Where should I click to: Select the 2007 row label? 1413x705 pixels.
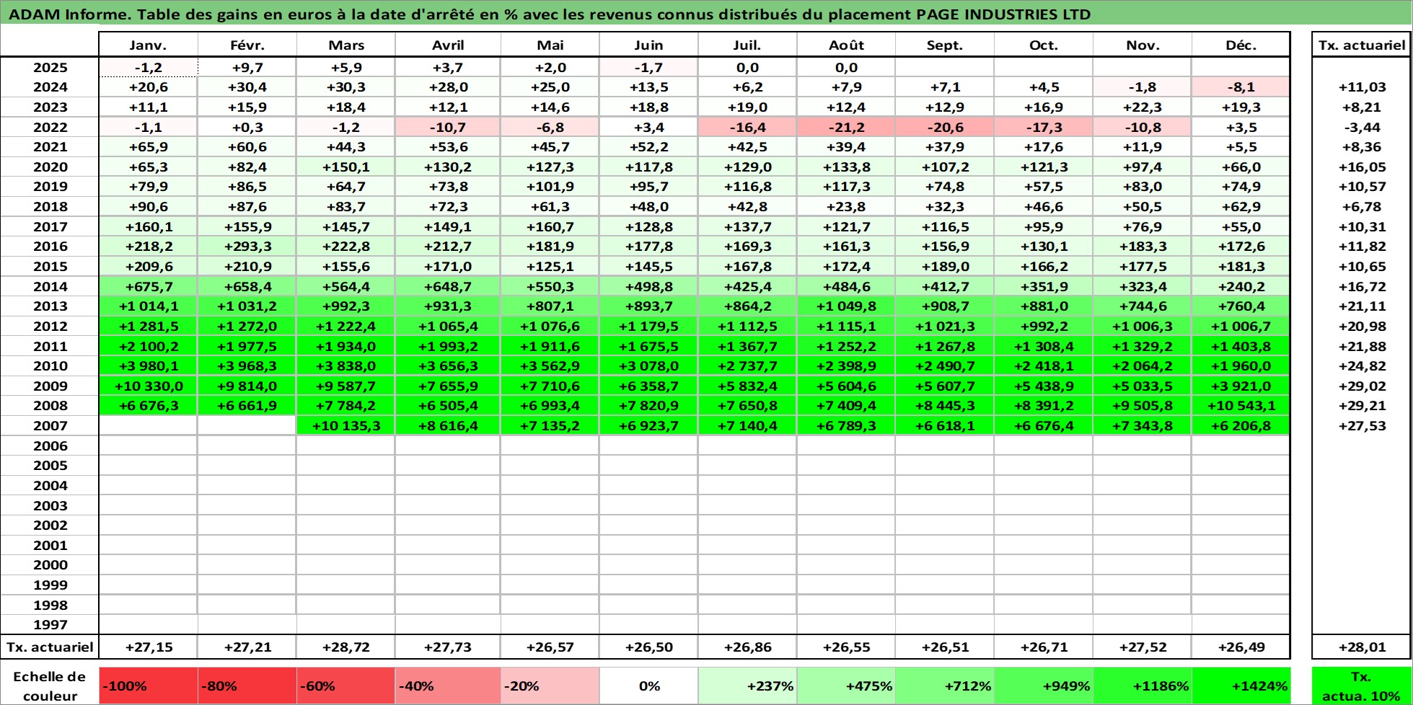[x=50, y=426]
